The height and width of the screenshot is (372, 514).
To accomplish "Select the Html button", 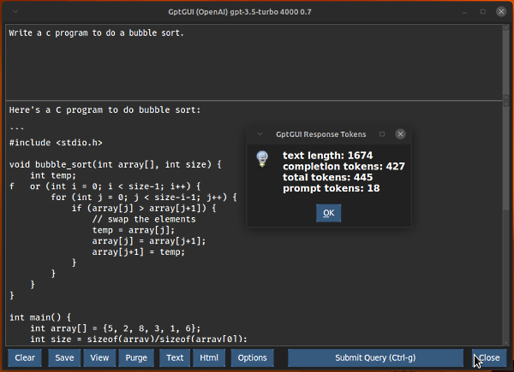I will pyautogui.click(x=209, y=358).
